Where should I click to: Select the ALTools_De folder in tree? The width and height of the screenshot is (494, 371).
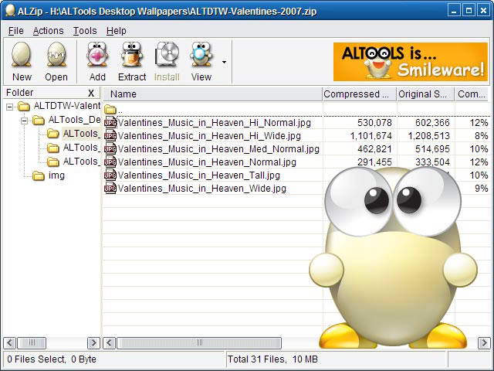pos(74,120)
